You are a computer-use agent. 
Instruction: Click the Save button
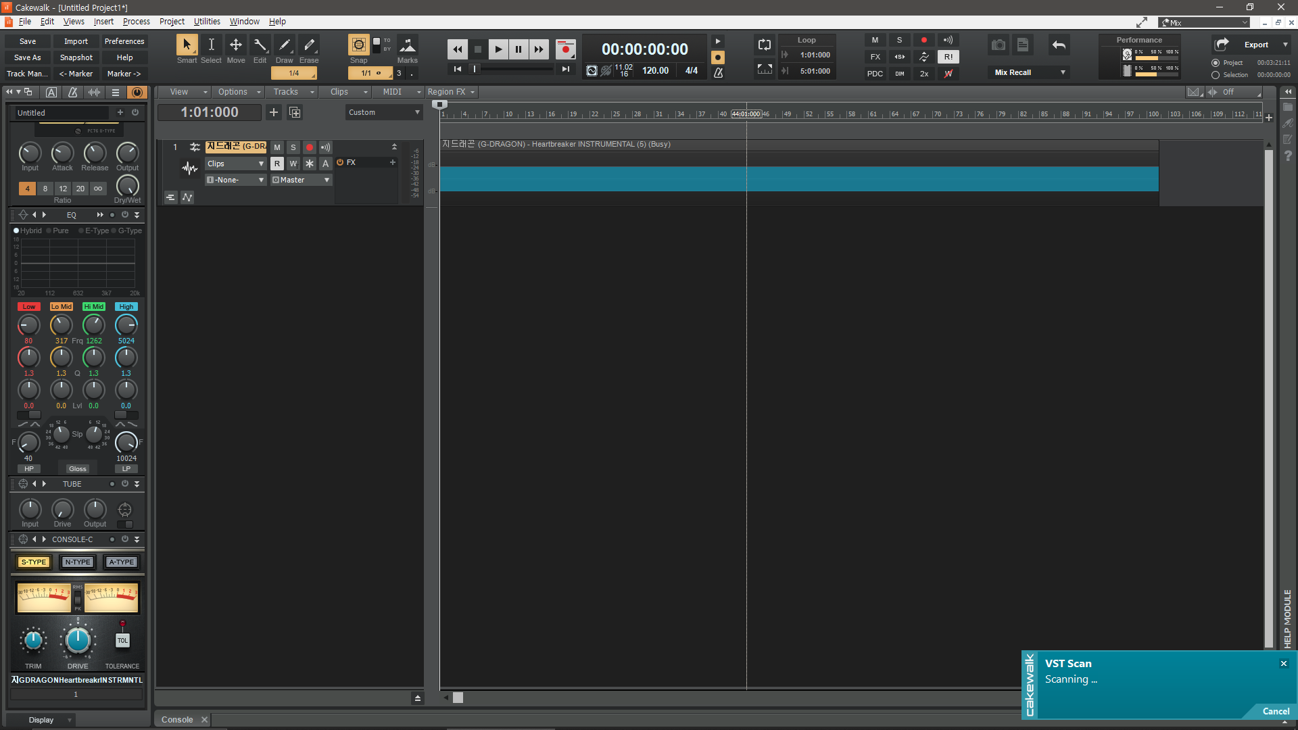coord(28,41)
